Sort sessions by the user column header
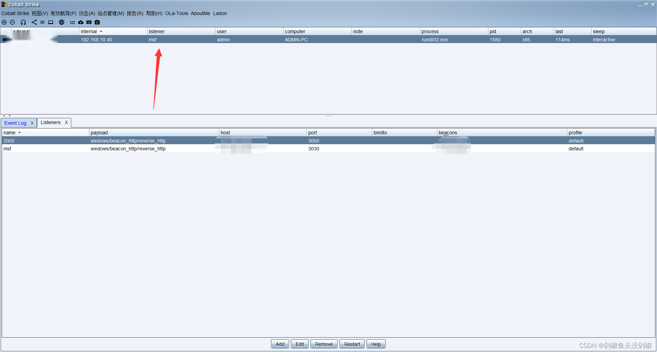Image resolution: width=657 pixels, height=352 pixels. [249, 31]
